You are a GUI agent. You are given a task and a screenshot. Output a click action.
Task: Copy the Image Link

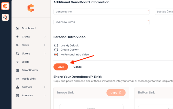[x=116, y=92]
